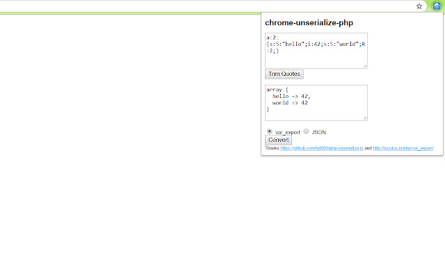Click the 'world => 42' output line
445x278 pixels.
click(290, 103)
